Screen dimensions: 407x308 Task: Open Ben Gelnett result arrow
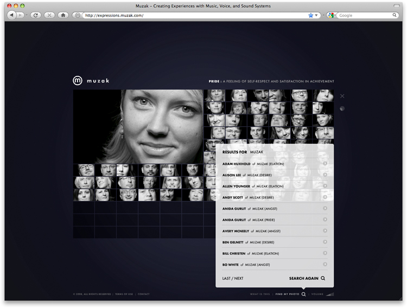(325, 241)
